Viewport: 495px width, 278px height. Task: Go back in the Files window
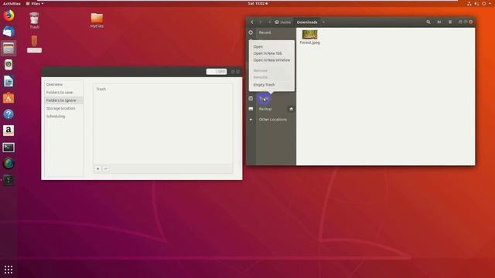(252, 22)
